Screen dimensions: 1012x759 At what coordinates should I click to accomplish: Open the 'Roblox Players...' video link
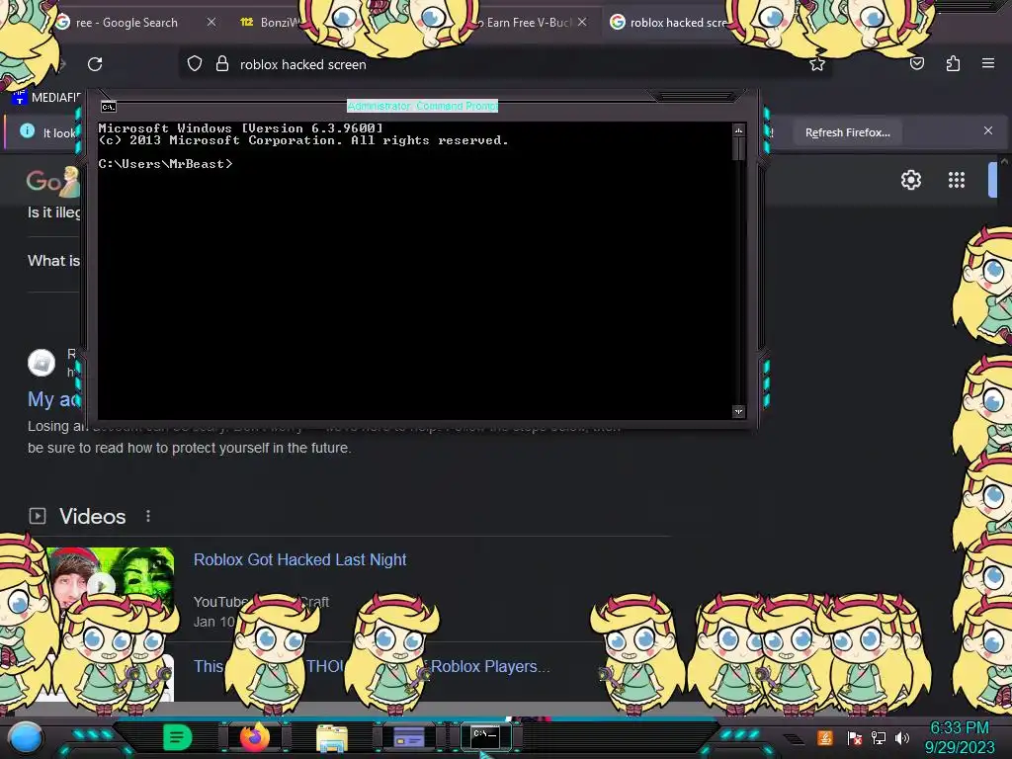490,666
